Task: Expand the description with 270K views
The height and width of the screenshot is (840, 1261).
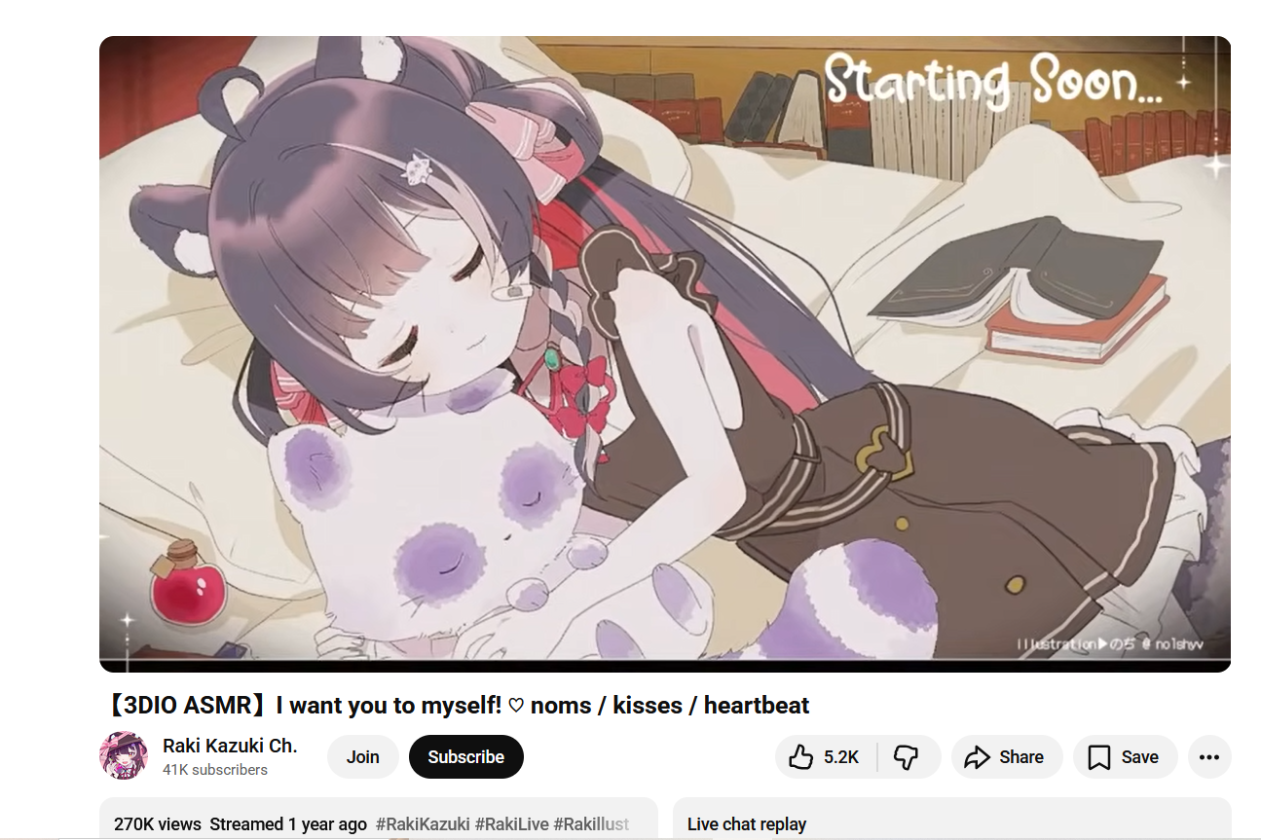Action: pos(379,820)
